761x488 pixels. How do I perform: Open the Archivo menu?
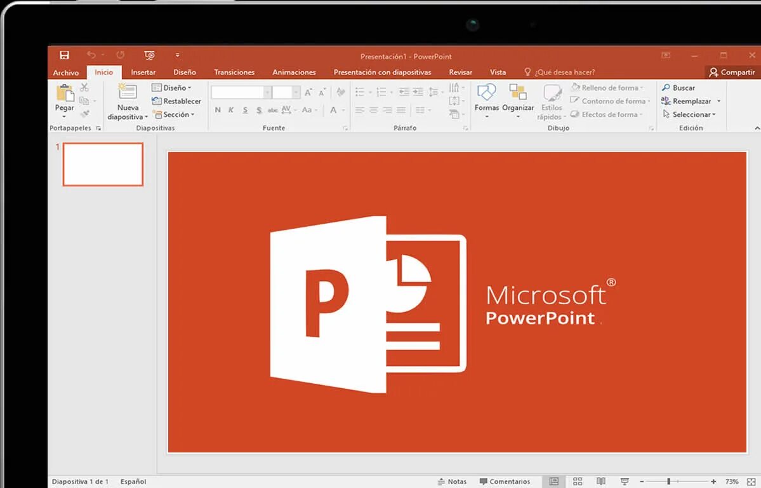(x=66, y=72)
